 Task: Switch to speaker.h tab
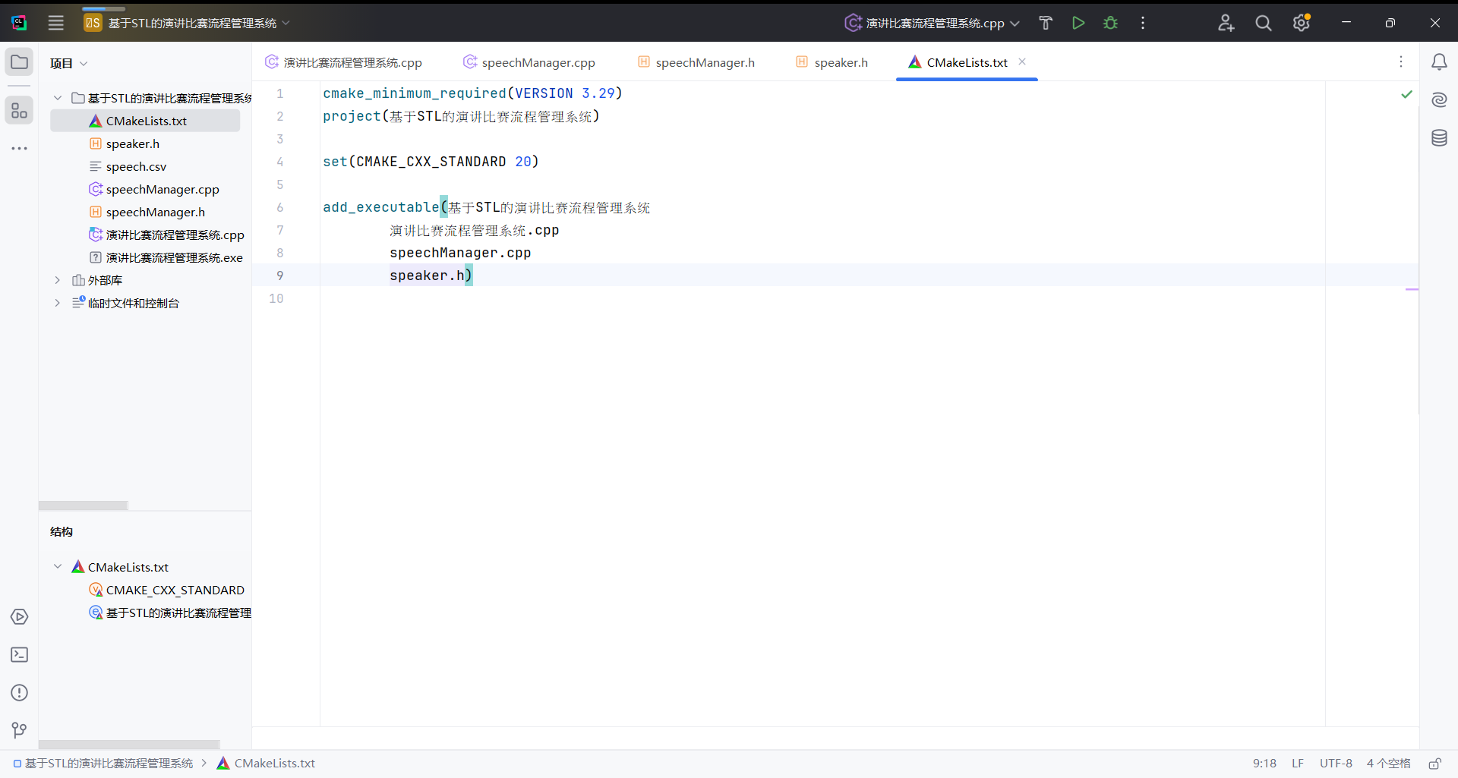point(832,62)
